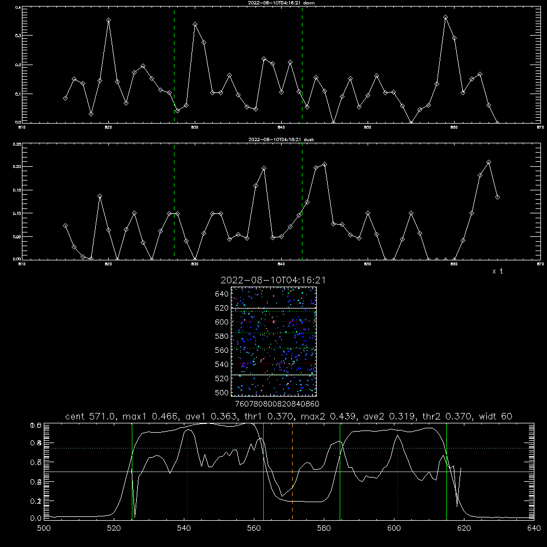The height and width of the screenshot is (547, 547).
Task: Click the '560' x-axis label of bottom plot
Action: (x=254, y=528)
